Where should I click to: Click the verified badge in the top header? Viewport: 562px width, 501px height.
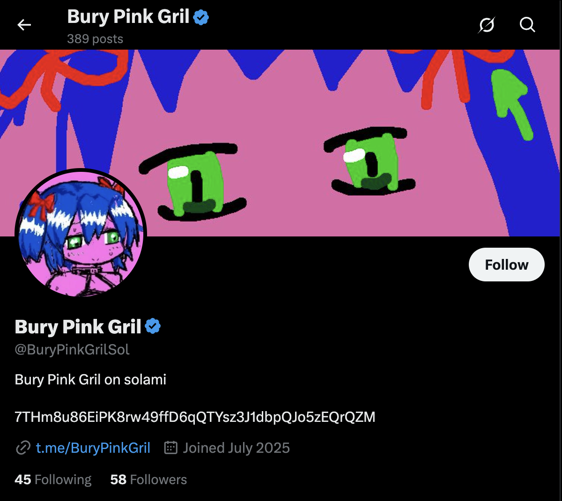point(201,17)
